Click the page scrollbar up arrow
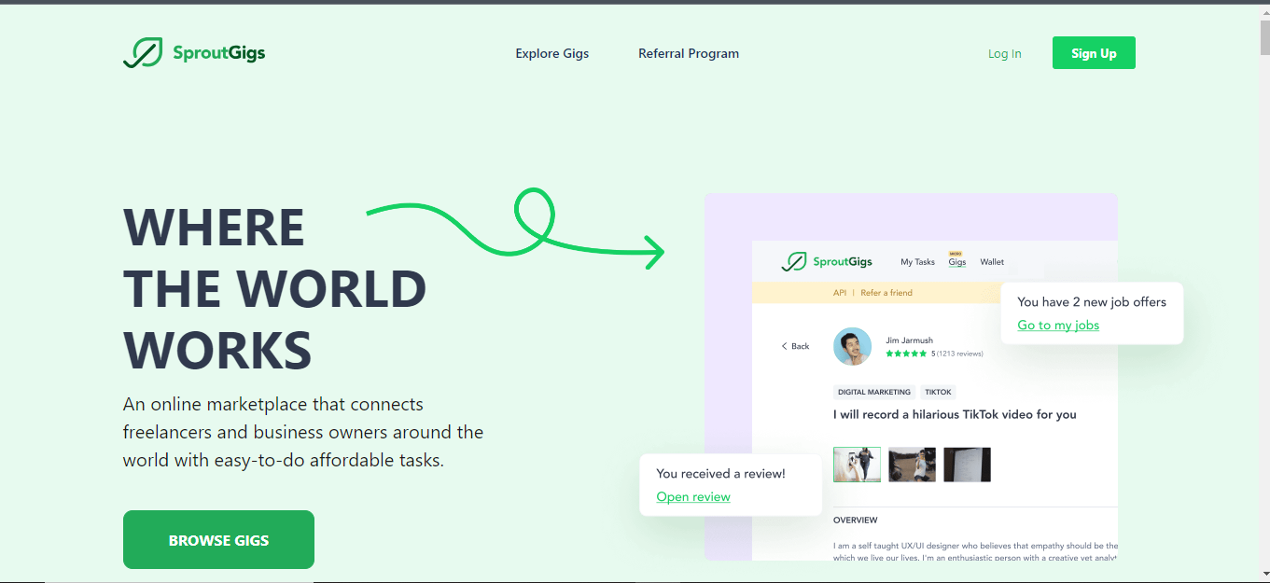This screenshot has width=1270, height=583. point(1264,10)
